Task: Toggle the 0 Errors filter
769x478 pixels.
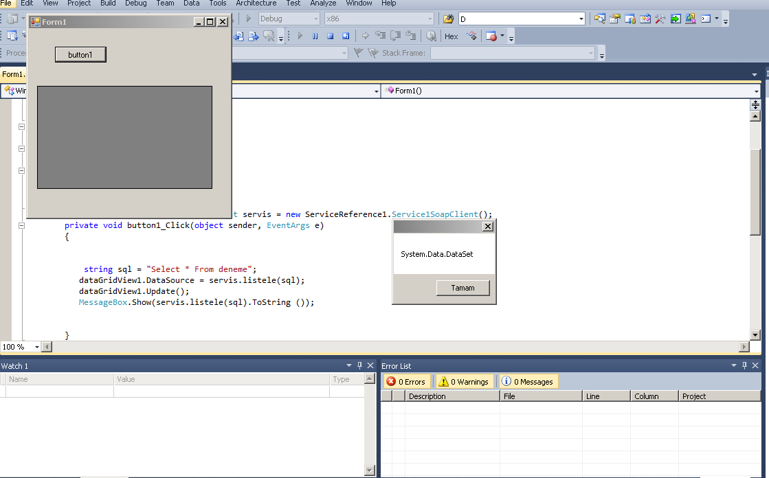Action: coord(406,381)
